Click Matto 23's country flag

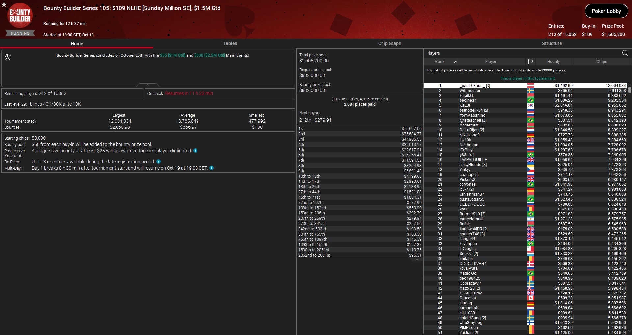pos(530,288)
